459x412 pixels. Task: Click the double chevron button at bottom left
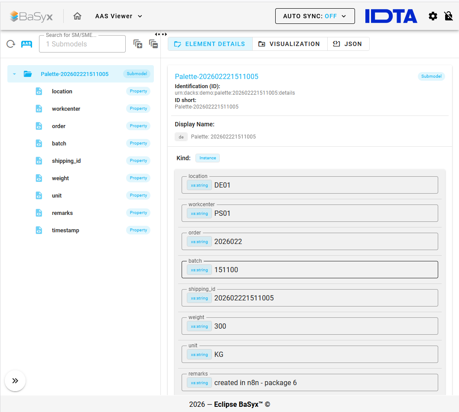(15, 381)
